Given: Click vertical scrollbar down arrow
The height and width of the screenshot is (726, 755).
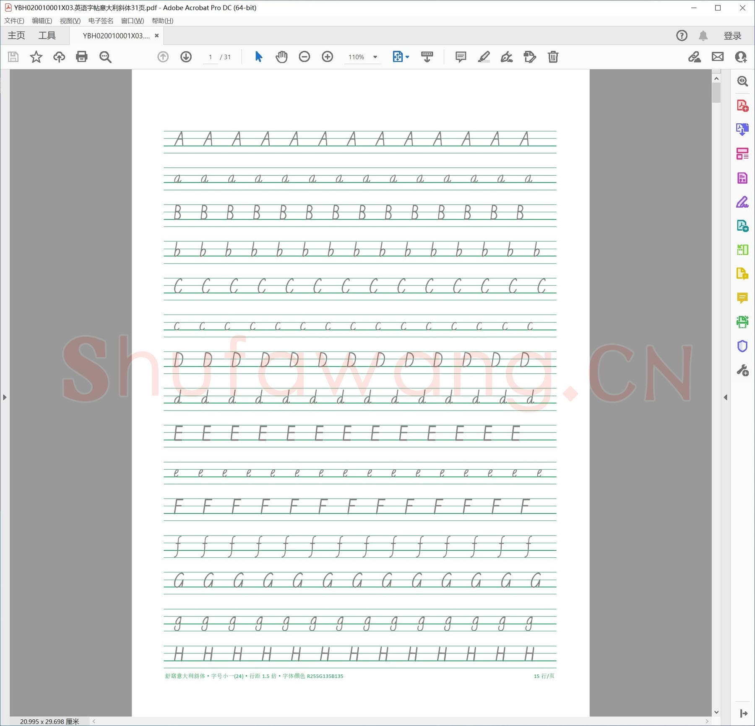Looking at the screenshot, I should tap(716, 712).
